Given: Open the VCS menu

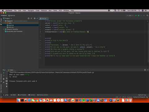Looking at the screenshot, I should click(60, 11).
